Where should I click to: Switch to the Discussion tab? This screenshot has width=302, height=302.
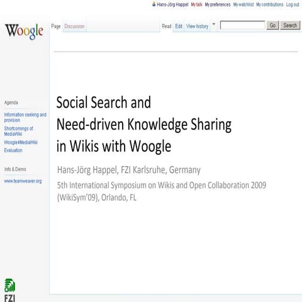tap(74, 26)
